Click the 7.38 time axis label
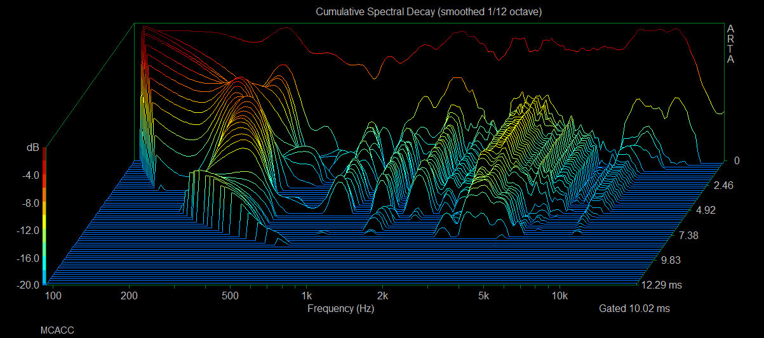 [690, 235]
